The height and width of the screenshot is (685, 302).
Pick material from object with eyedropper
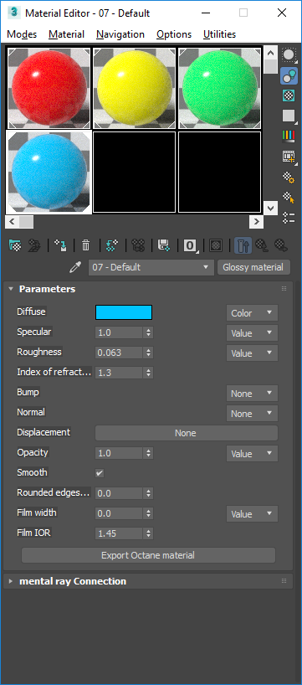(75, 267)
